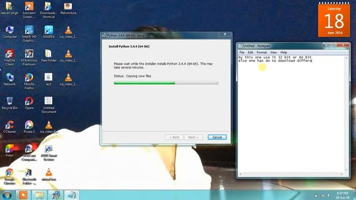Image resolution: width=356 pixels, height=200 pixels.
Task: Launch Icecream Screen Recorder desktop shortcut
Action: point(29,10)
